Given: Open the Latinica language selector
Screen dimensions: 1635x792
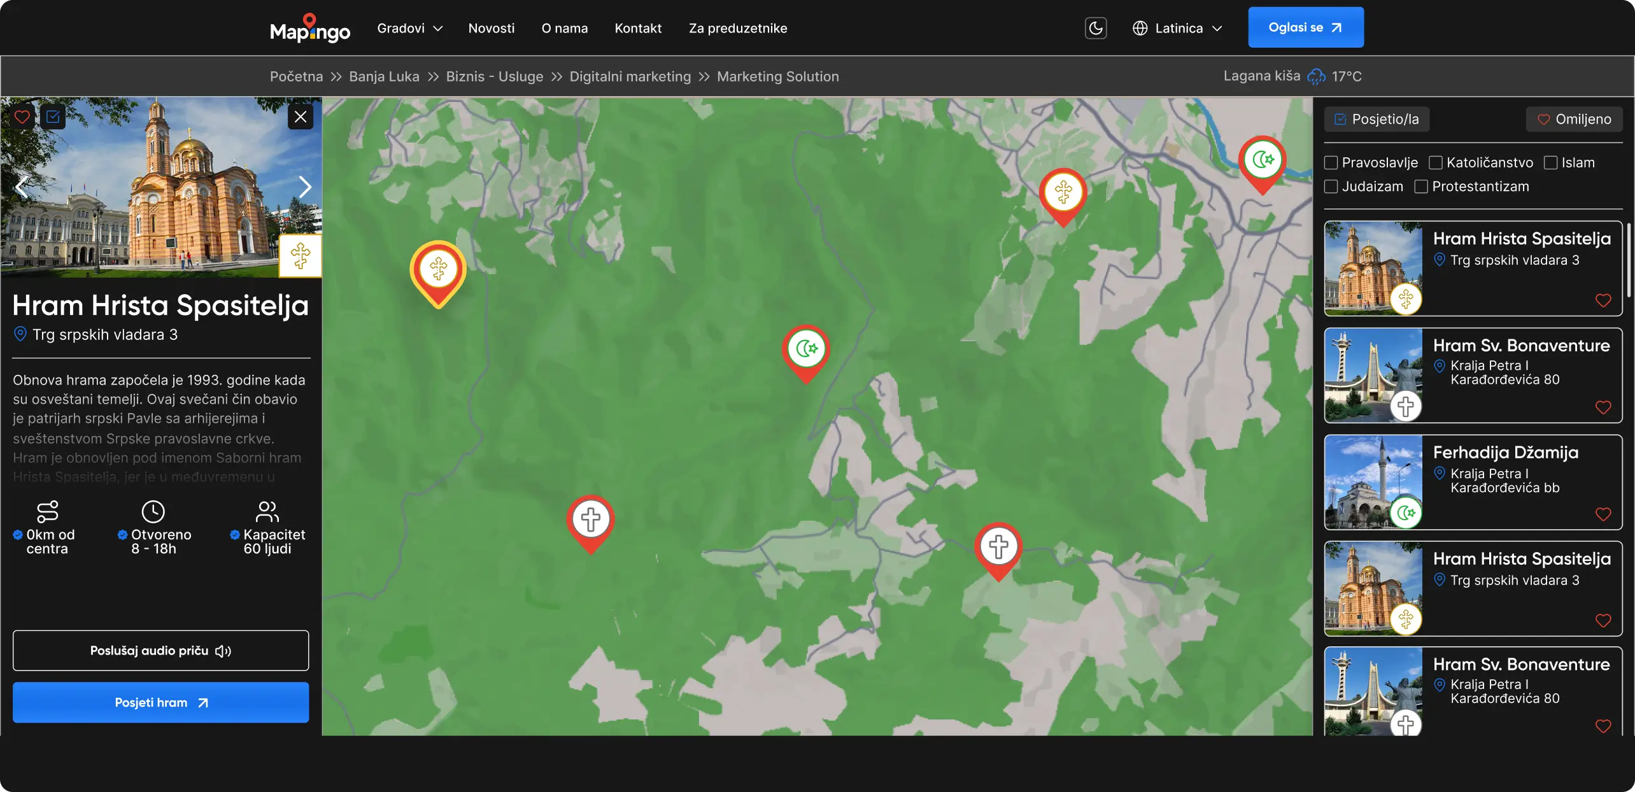Looking at the screenshot, I should coord(1178,28).
